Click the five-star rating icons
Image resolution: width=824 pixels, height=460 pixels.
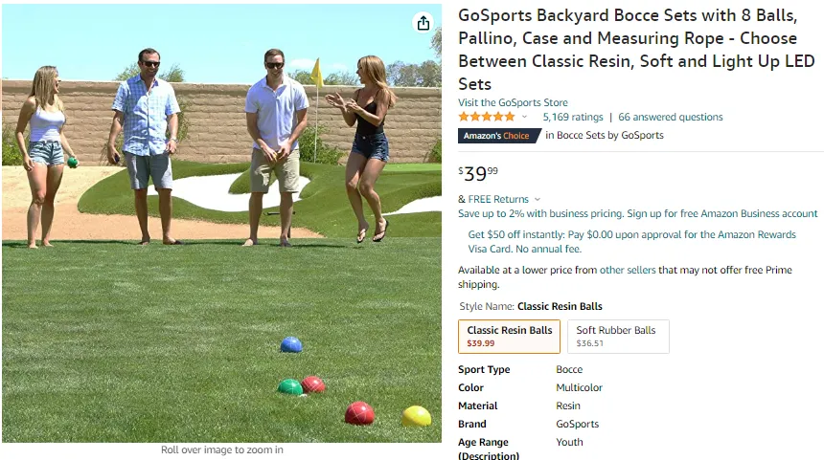487,117
